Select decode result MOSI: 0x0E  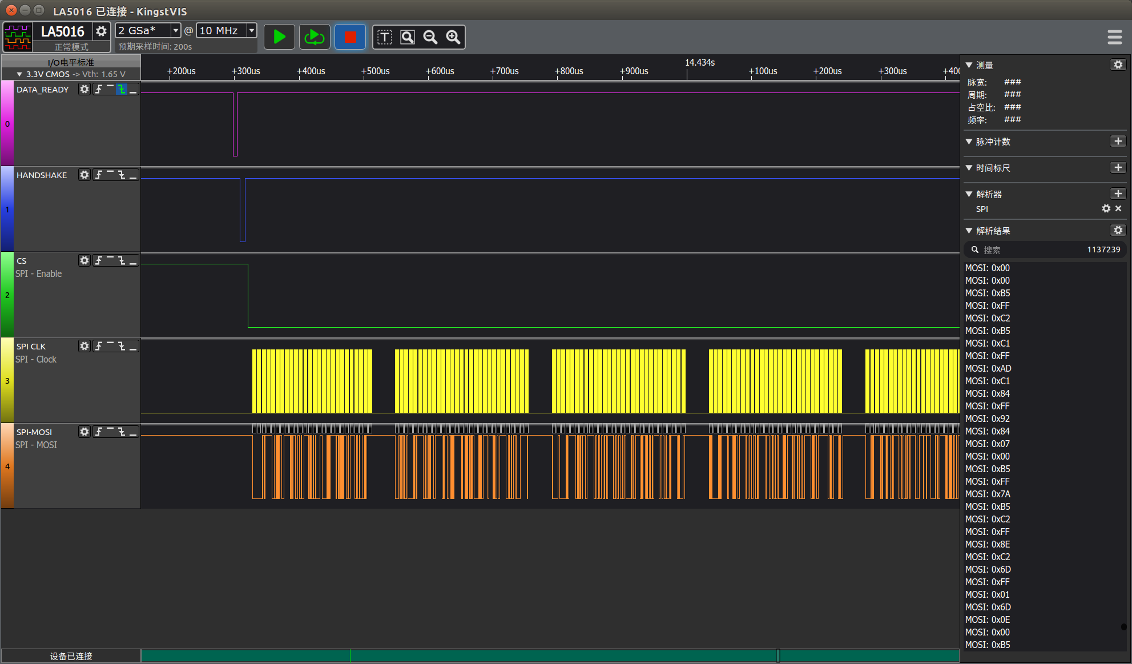tap(988, 619)
